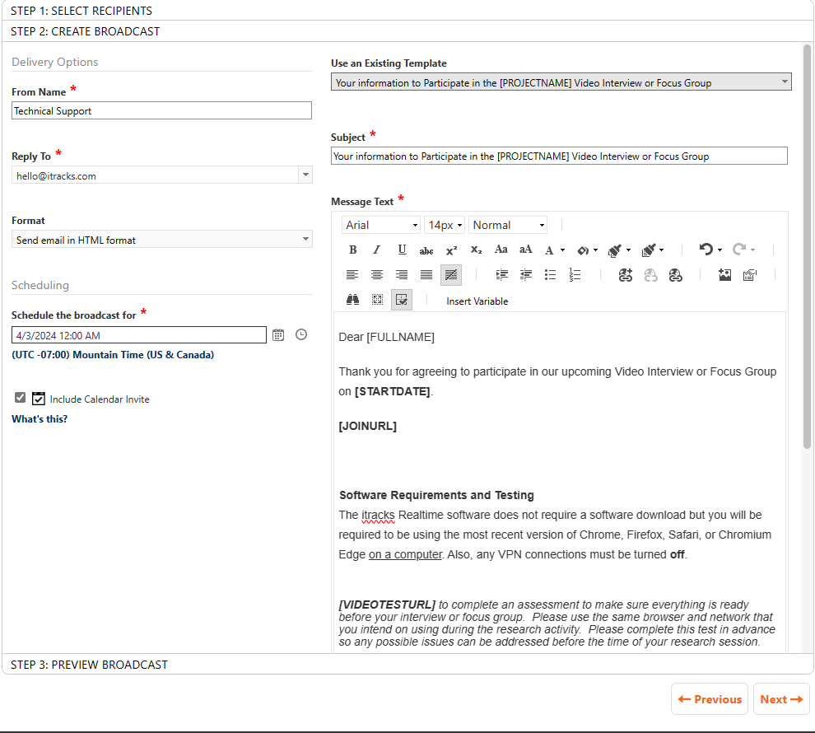Apply subscript formatting

coord(476,250)
